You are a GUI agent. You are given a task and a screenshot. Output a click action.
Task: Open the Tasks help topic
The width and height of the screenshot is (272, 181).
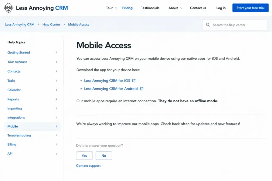point(11,81)
